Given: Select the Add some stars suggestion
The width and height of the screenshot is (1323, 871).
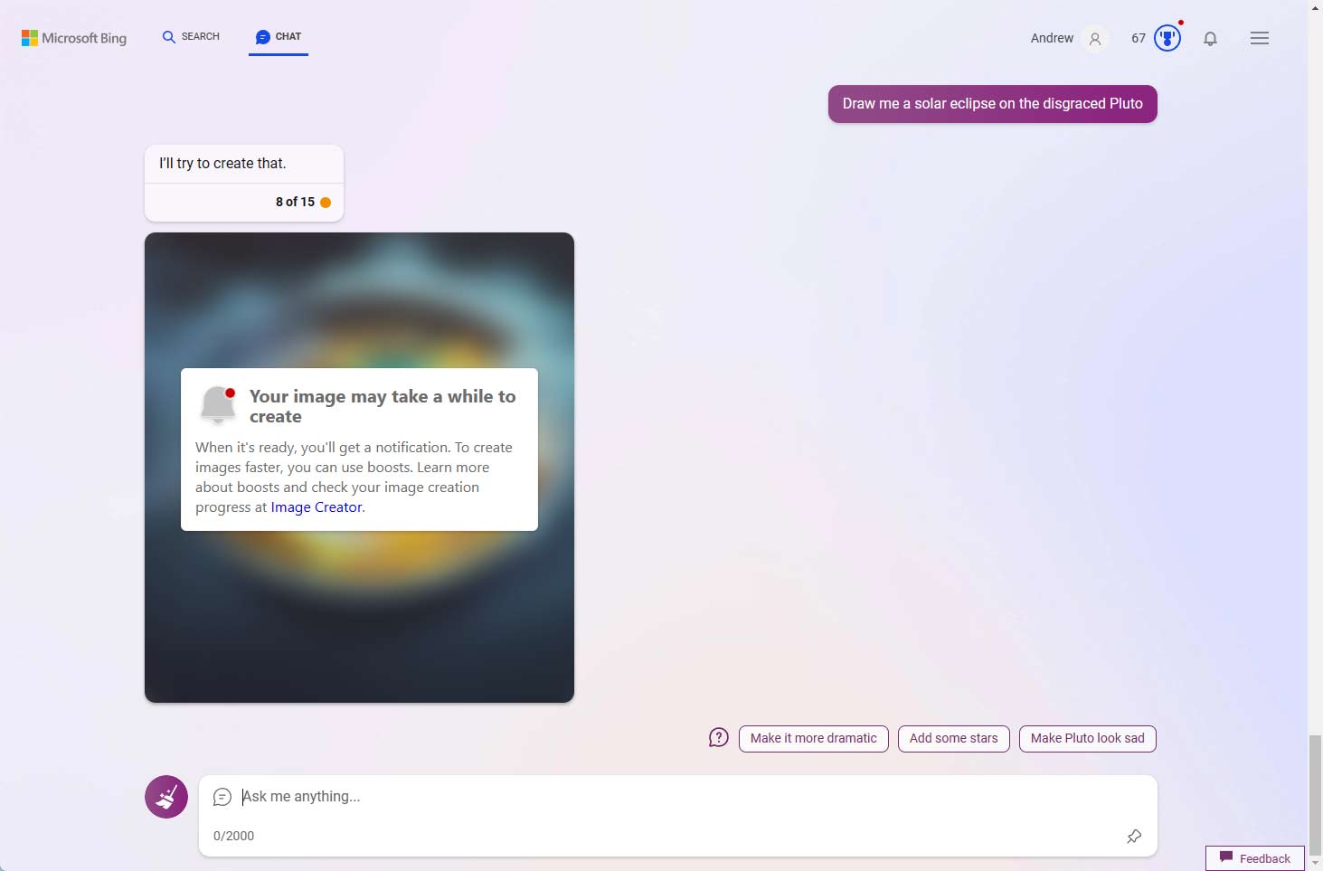Looking at the screenshot, I should [x=953, y=738].
